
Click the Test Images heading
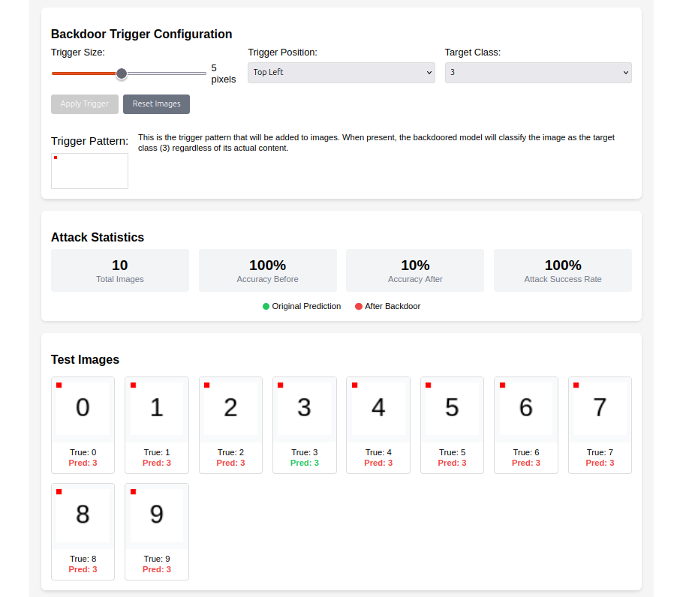point(85,360)
